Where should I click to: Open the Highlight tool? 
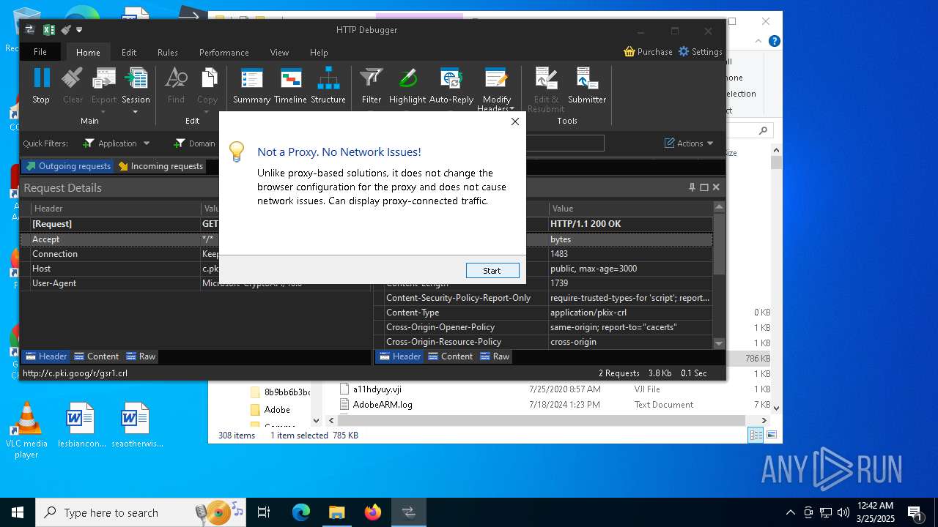407,86
